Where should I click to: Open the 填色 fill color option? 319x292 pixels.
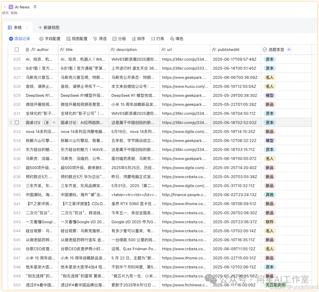coord(177,39)
